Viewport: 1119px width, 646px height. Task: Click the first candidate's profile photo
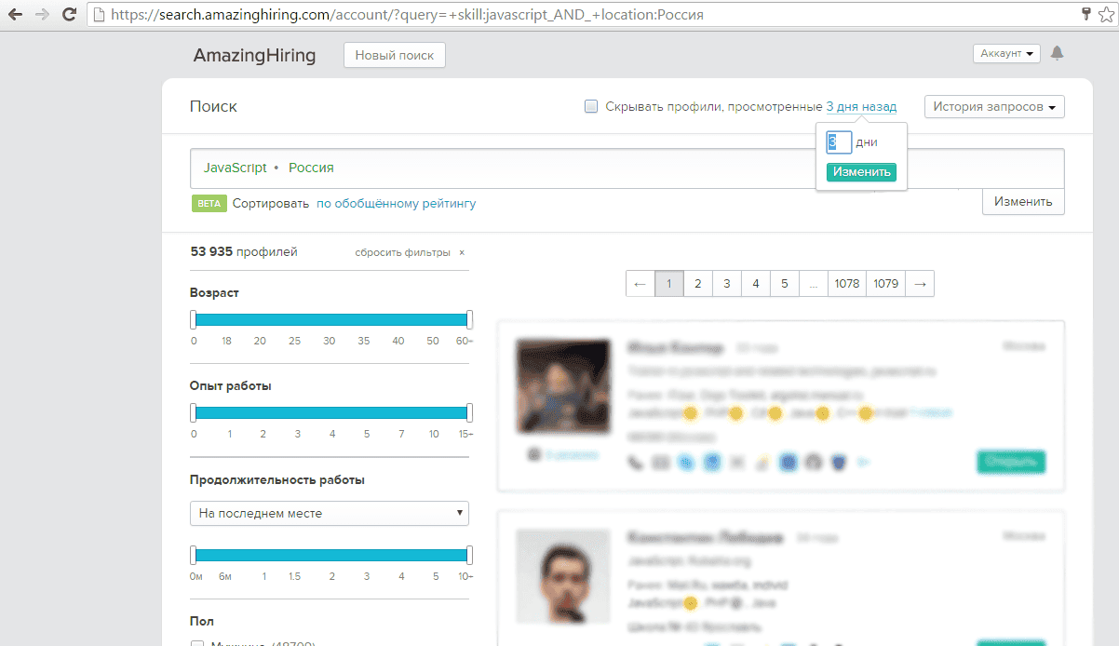tap(563, 388)
